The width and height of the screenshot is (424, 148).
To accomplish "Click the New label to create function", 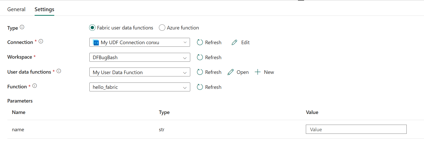I will (x=269, y=72).
